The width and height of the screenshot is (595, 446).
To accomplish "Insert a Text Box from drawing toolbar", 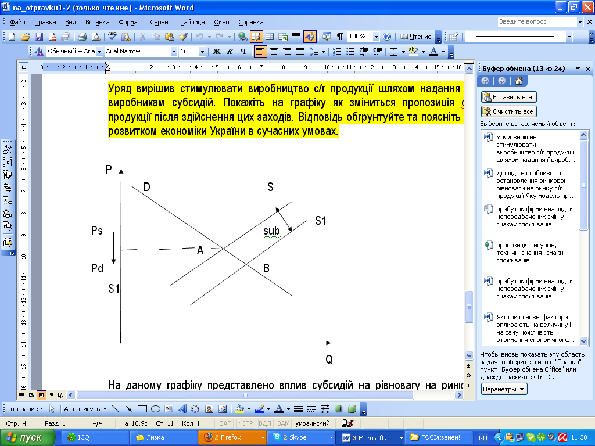I will tap(169, 409).
